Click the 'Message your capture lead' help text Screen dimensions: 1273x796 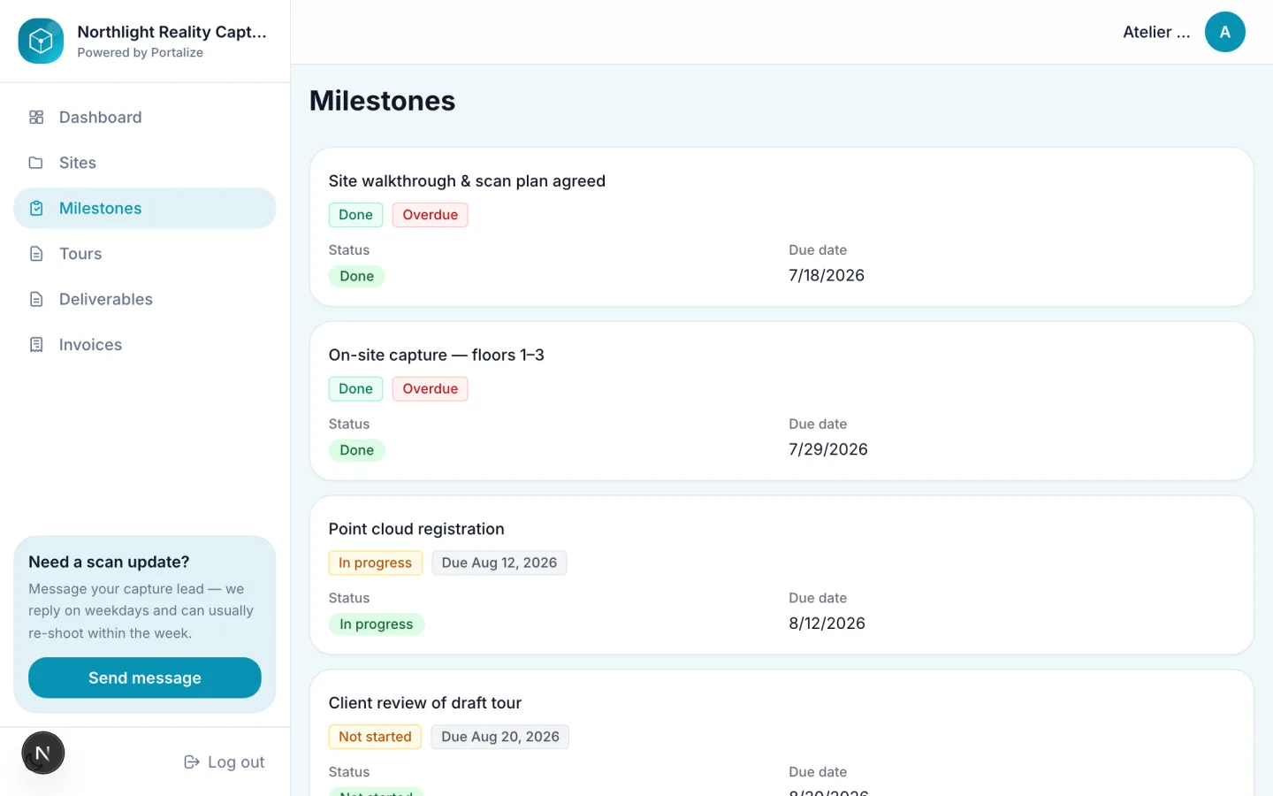tap(141, 611)
